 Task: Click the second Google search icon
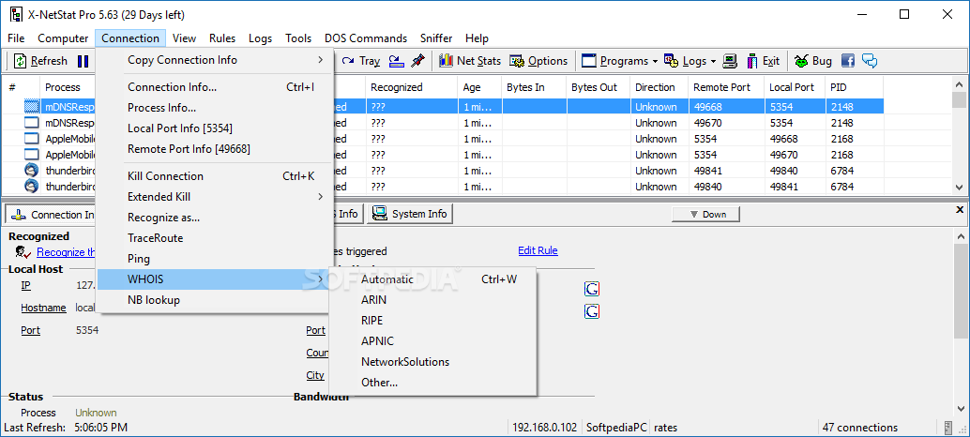click(592, 311)
